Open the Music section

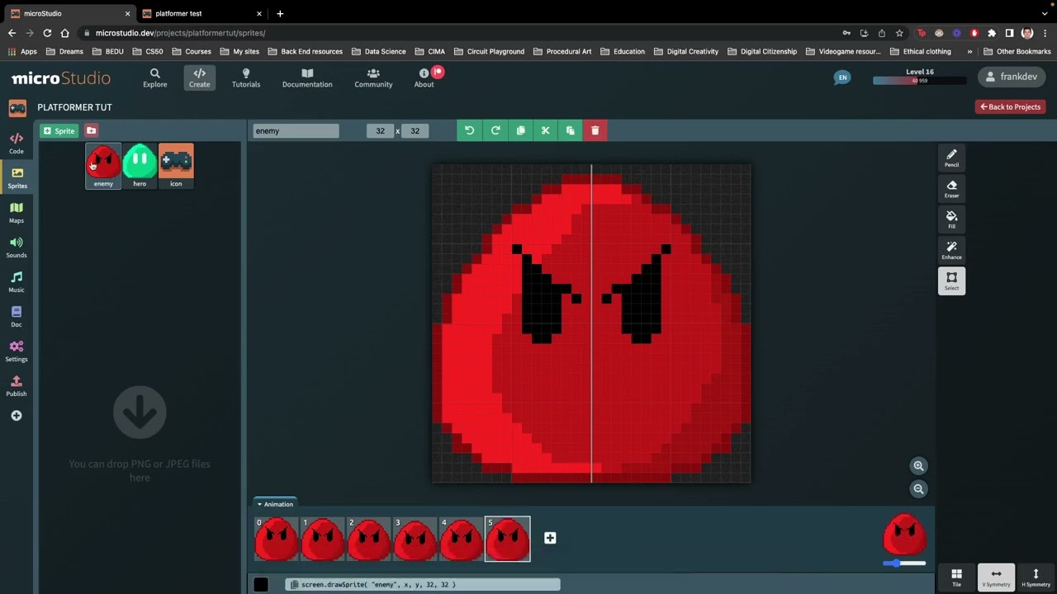17,282
